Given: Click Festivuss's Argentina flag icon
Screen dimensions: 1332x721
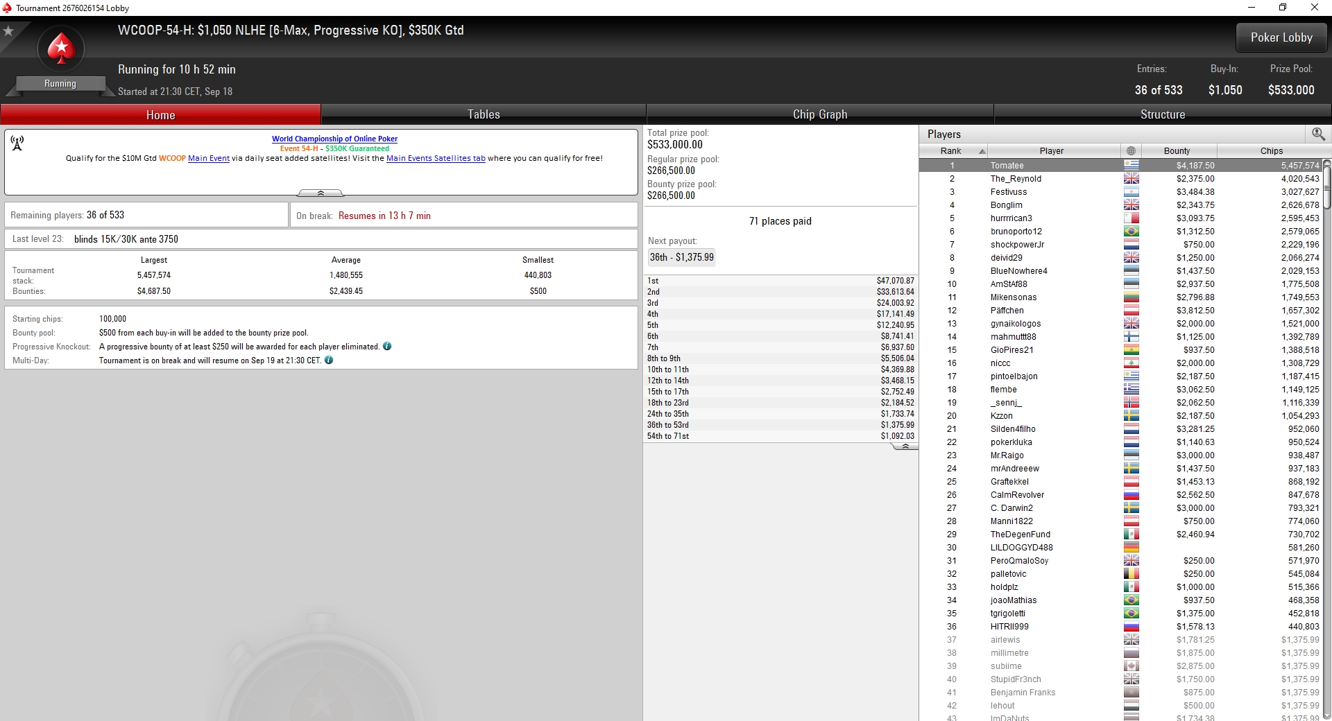Looking at the screenshot, I should point(1132,191).
